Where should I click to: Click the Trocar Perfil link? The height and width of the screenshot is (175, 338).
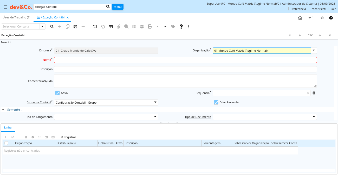[318, 9]
